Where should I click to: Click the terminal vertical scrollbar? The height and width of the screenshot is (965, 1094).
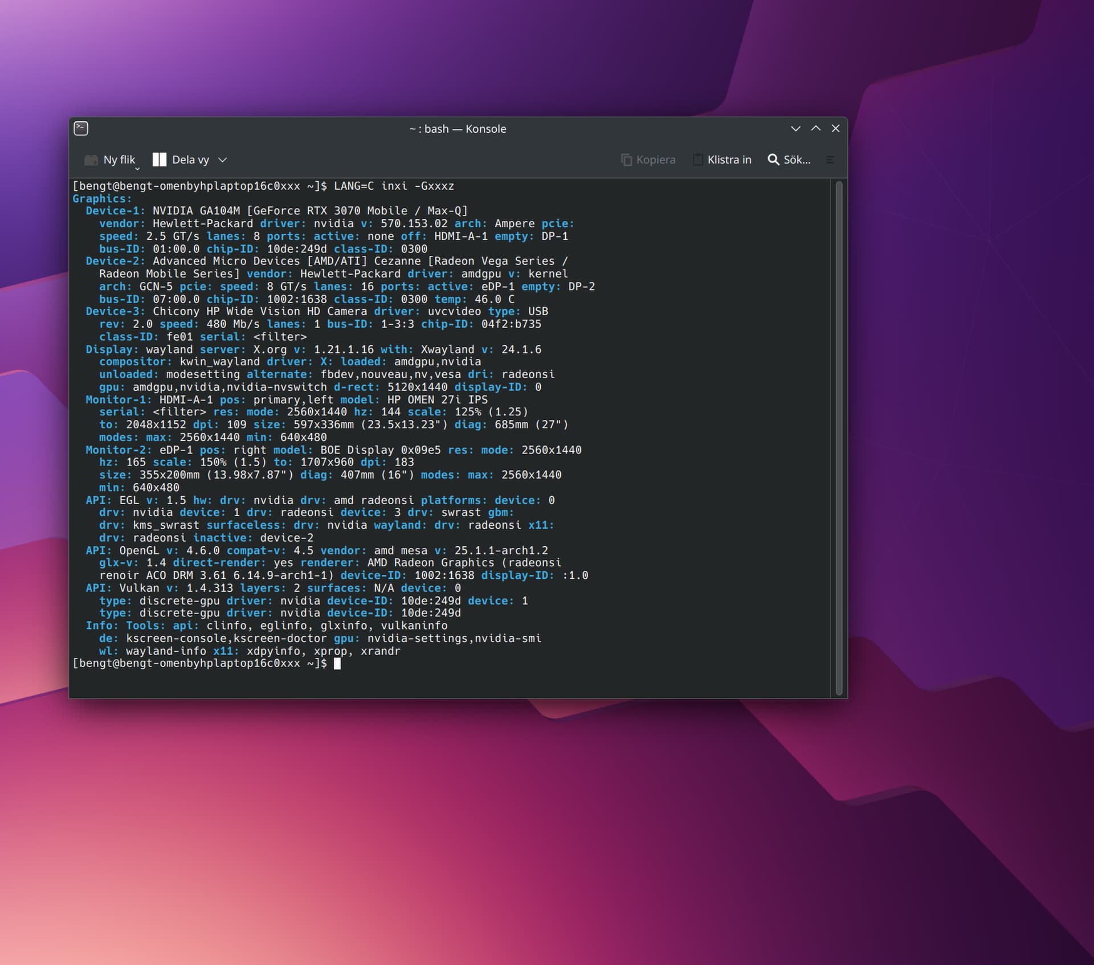(x=839, y=437)
